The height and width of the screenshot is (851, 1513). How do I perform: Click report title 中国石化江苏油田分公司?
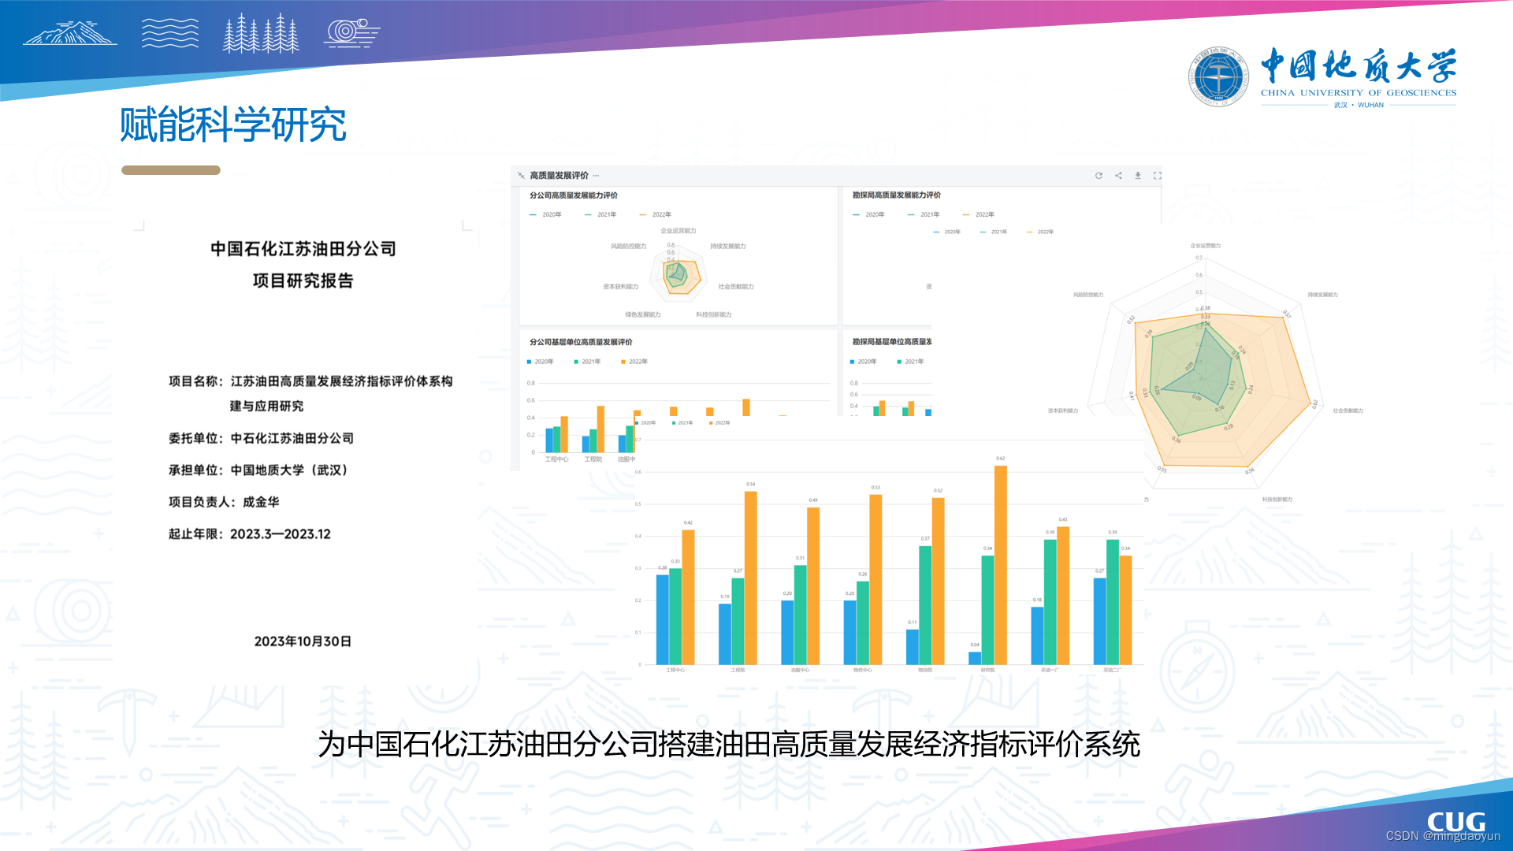pyautogui.click(x=303, y=249)
